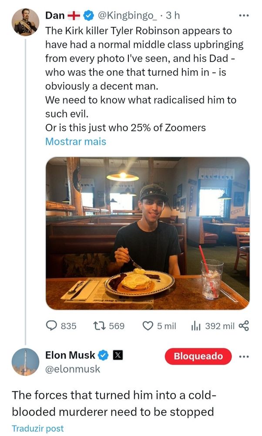The width and height of the screenshot is (262, 436).
Task: Open view analytics bar chart icon
Action: [195, 326]
